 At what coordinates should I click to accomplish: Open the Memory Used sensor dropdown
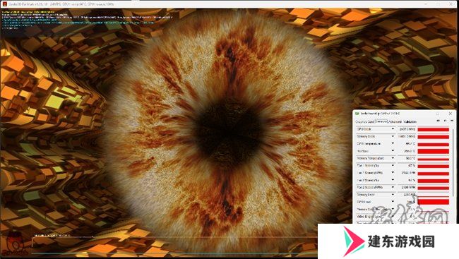393,195
